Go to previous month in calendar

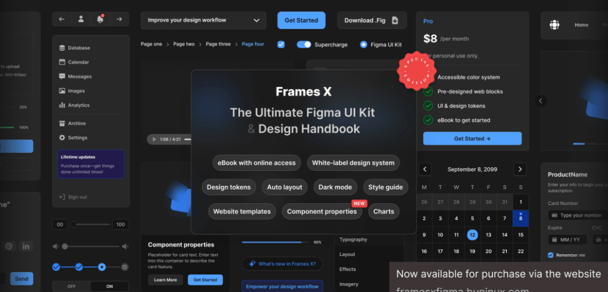click(425, 170)
